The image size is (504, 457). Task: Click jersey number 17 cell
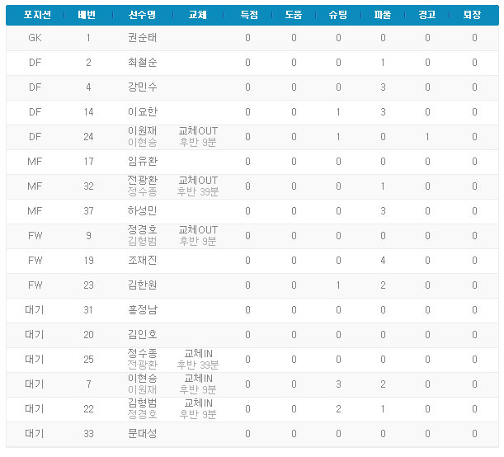coord(88,162)
